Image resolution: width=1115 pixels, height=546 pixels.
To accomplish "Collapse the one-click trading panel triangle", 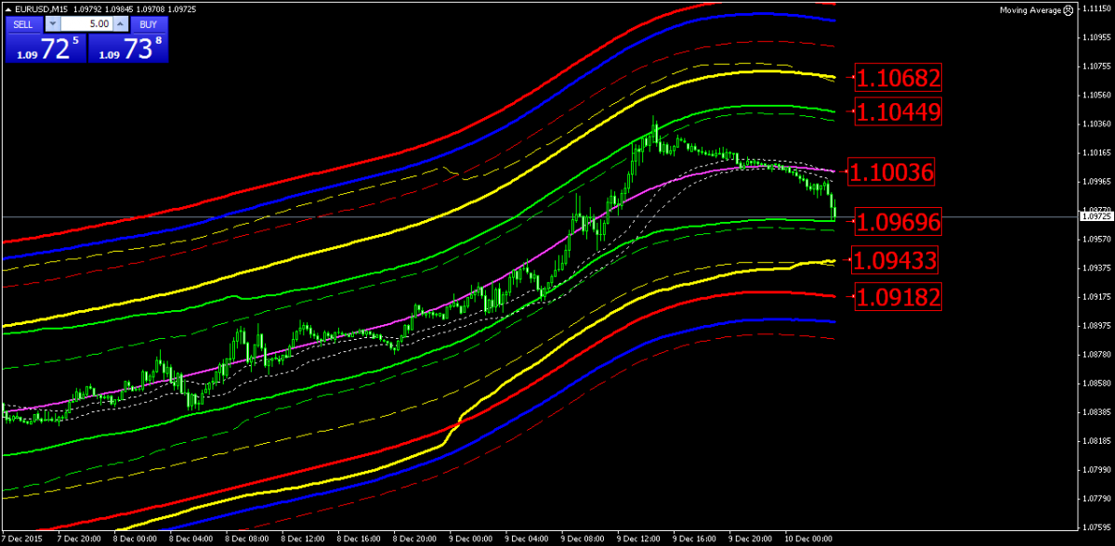I will 8,9.
